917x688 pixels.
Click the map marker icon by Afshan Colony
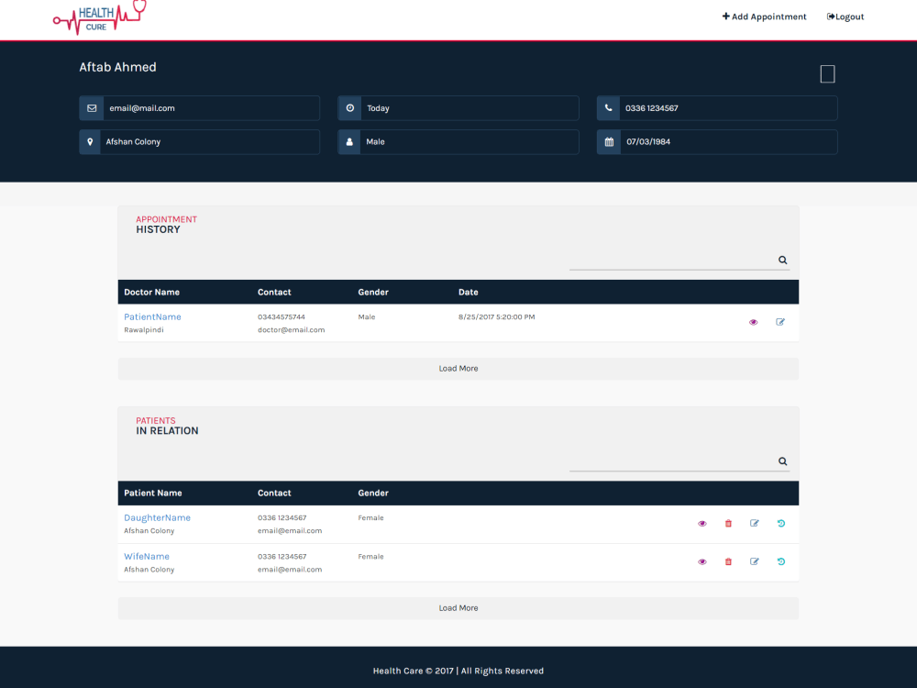pyautogui.click(x=90, y=142)
